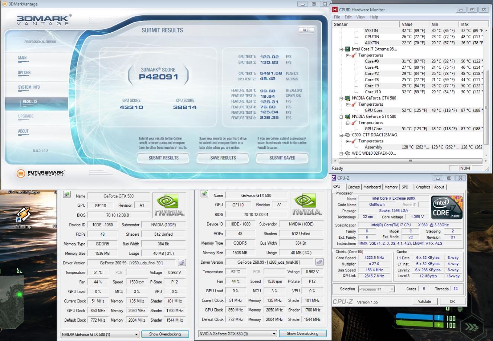Screen dimensions: 493x341
Task: Switch to the Graphics tab in CPU-Z
Action: point(423,187)
